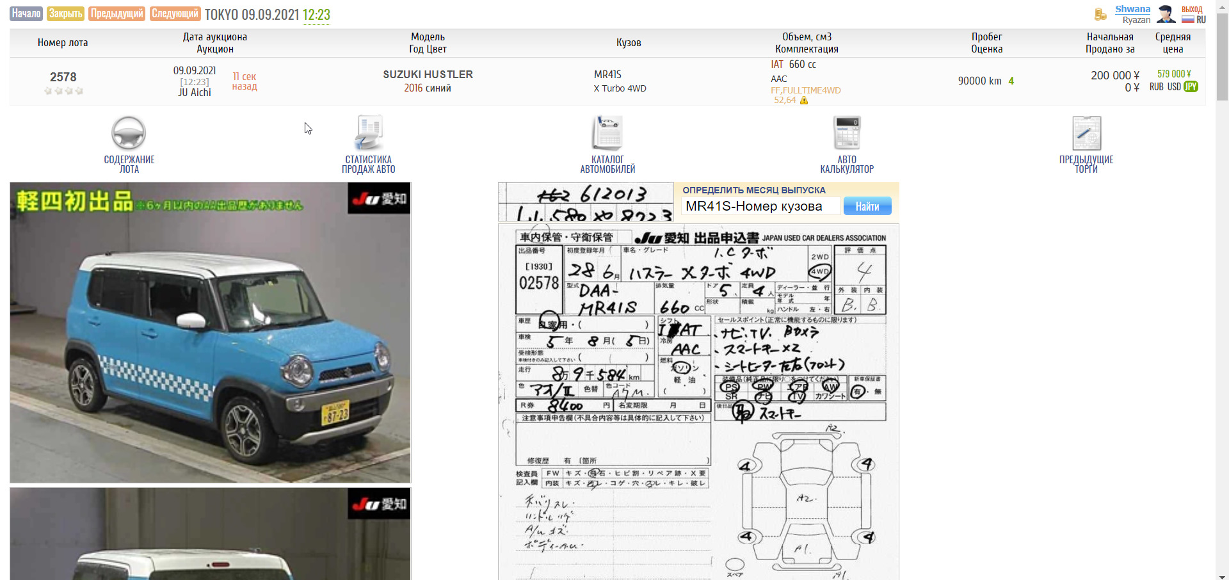Open the second car photo thumbnail
The height and width of the screenshot is (580, 1229).
pyautogui.click(x=210, y=534)
